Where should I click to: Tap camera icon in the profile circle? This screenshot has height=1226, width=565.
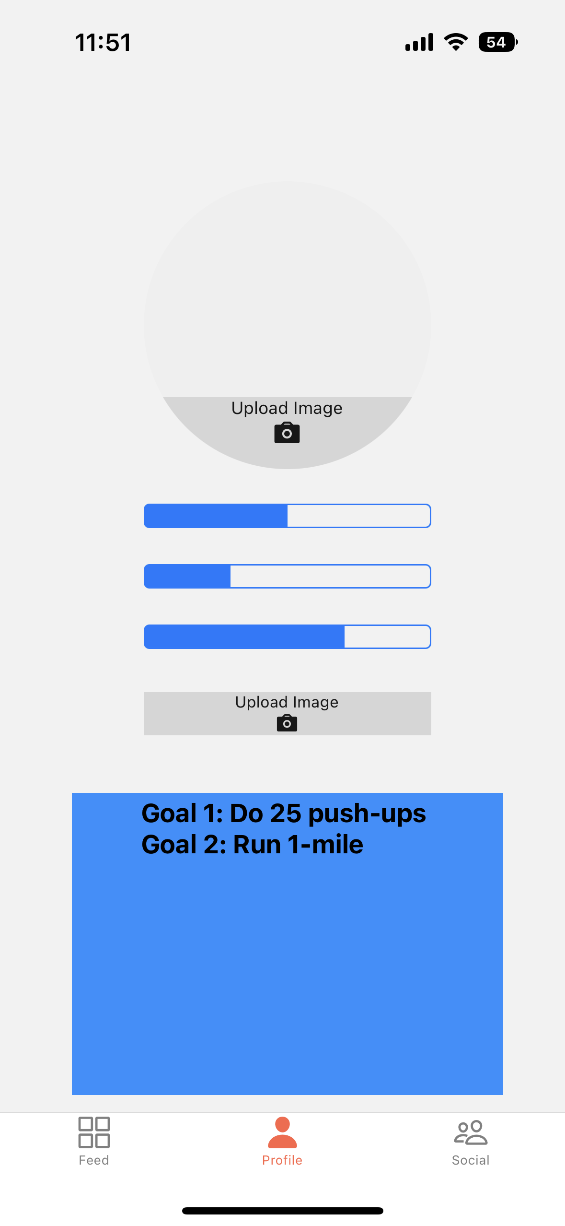pos(287,433)
